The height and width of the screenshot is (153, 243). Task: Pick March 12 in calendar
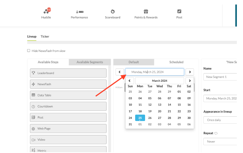coord(150,105)
